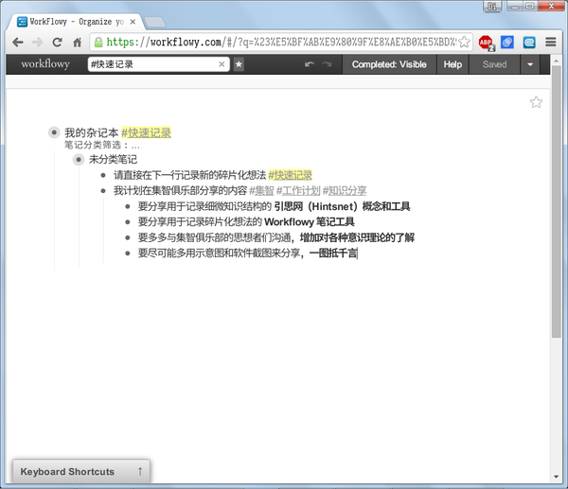Viewport: 568px width, 489px height.
Task: Click the 未分类笔记 title text
Action: coord(113,159)
